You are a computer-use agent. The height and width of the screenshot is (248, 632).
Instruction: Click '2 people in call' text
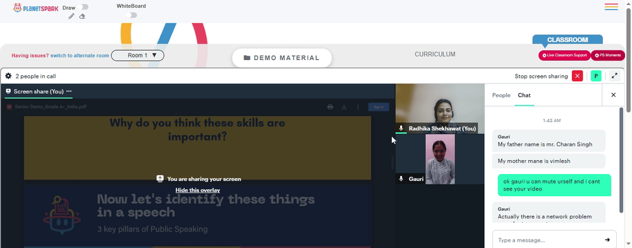click(35, 76)
